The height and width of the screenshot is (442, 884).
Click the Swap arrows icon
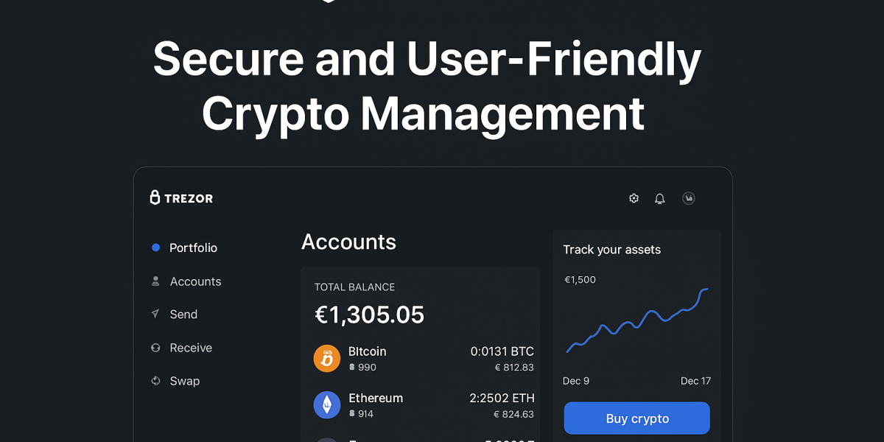[x=155, y=381]
